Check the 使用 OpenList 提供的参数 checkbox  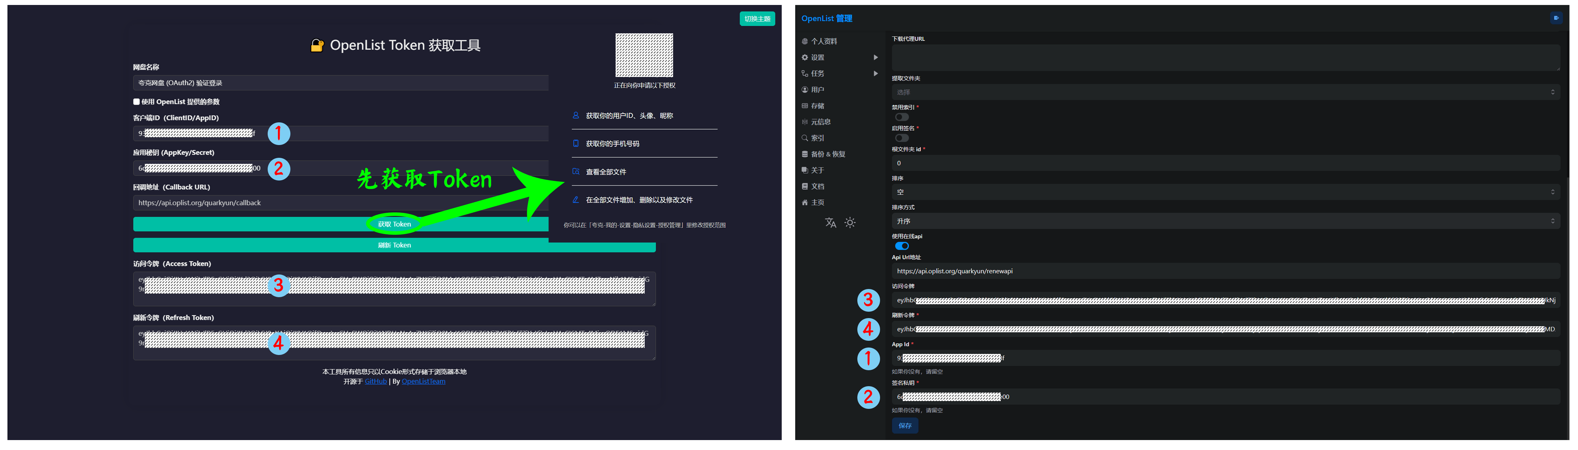tap(137, 102)
